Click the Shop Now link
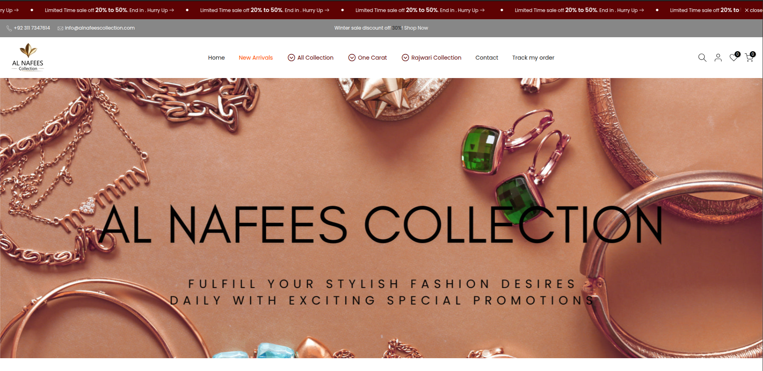 click(x=416, y=28)
